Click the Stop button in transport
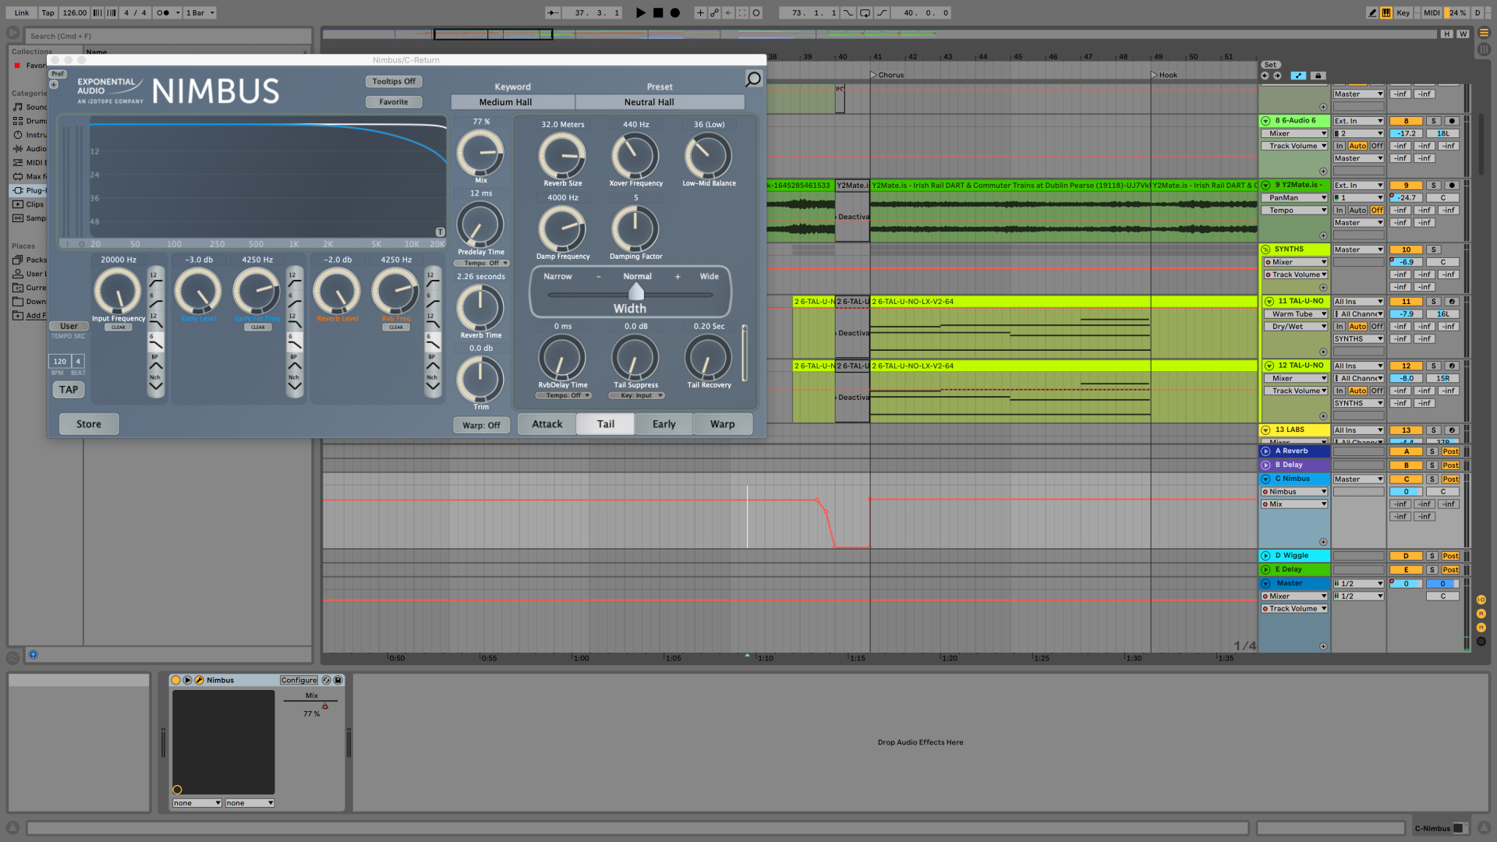The height and width of the screenshot is (842, 1497). click(x=658, y=12)
